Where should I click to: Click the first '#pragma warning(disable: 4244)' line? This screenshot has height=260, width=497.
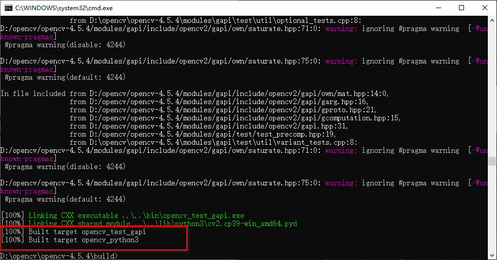[65, 45]
